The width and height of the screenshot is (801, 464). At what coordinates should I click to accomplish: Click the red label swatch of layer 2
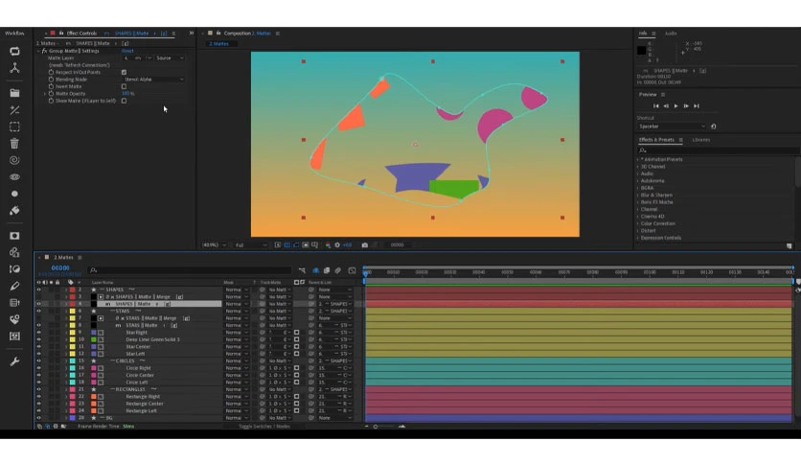click(x=73, y=290)
